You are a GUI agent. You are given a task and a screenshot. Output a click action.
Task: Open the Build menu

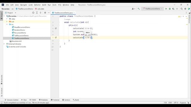pos(44,5)
